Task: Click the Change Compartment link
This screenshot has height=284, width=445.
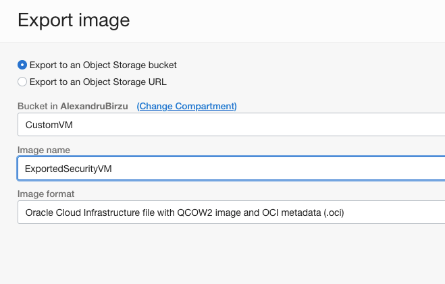Action: coord(186,107)
